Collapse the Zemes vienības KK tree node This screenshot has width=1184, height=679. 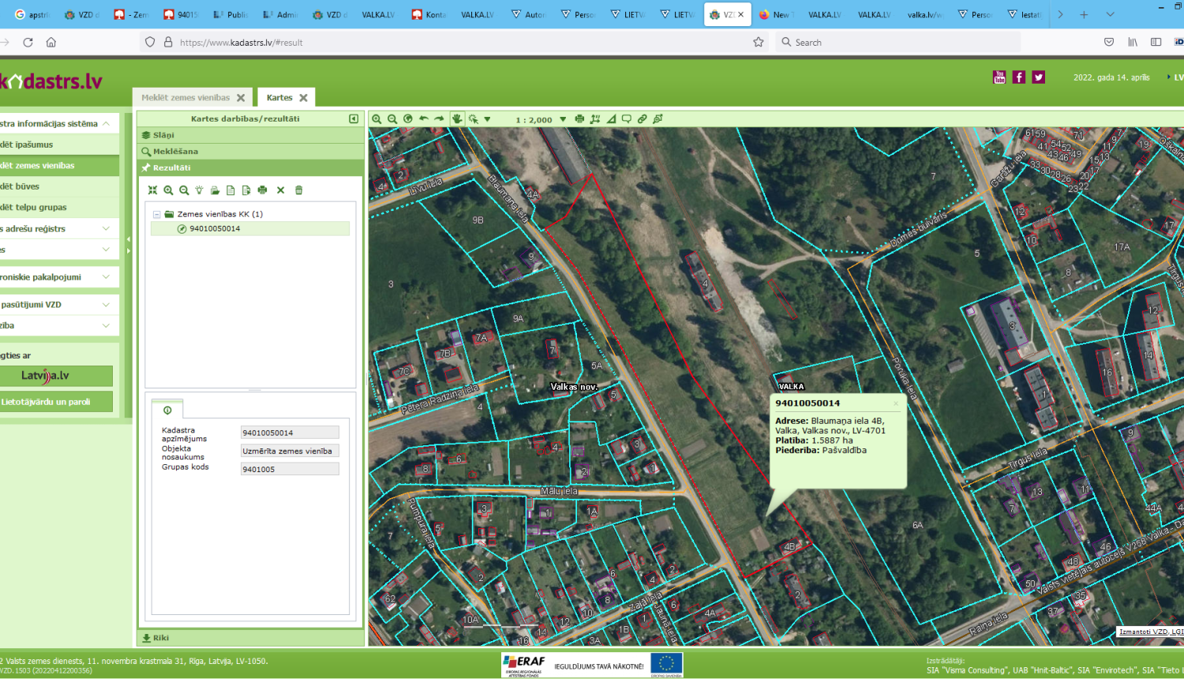157,214
